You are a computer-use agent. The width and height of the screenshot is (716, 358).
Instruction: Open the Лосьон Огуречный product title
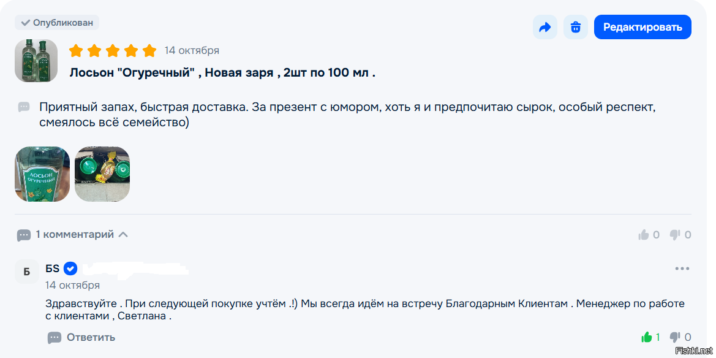click(x=222, y=73)
